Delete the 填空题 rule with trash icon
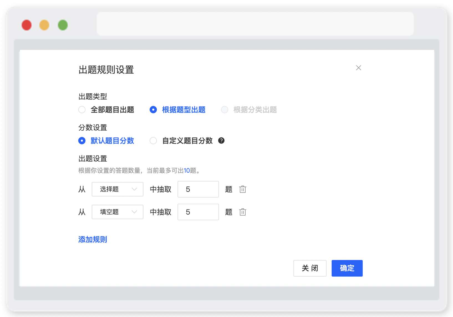The width and height of the screenshot is (453, 317). (x=243, y=212)
